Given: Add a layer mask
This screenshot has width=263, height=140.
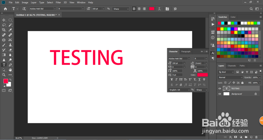Looking at the screenshot, I should (x=235, y=137).
